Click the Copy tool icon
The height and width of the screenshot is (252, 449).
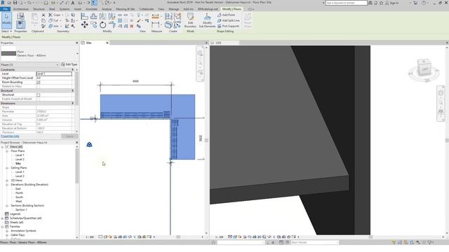[x=93, y=25]
